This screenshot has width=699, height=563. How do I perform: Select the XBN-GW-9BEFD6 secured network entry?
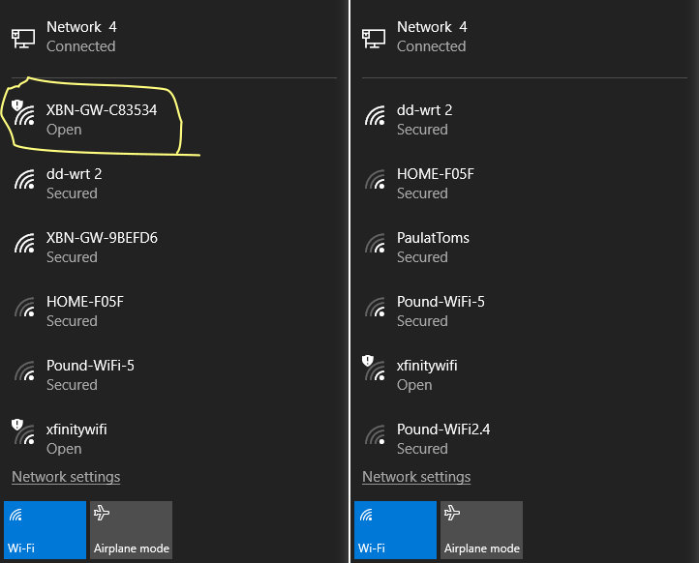[102, 247]
